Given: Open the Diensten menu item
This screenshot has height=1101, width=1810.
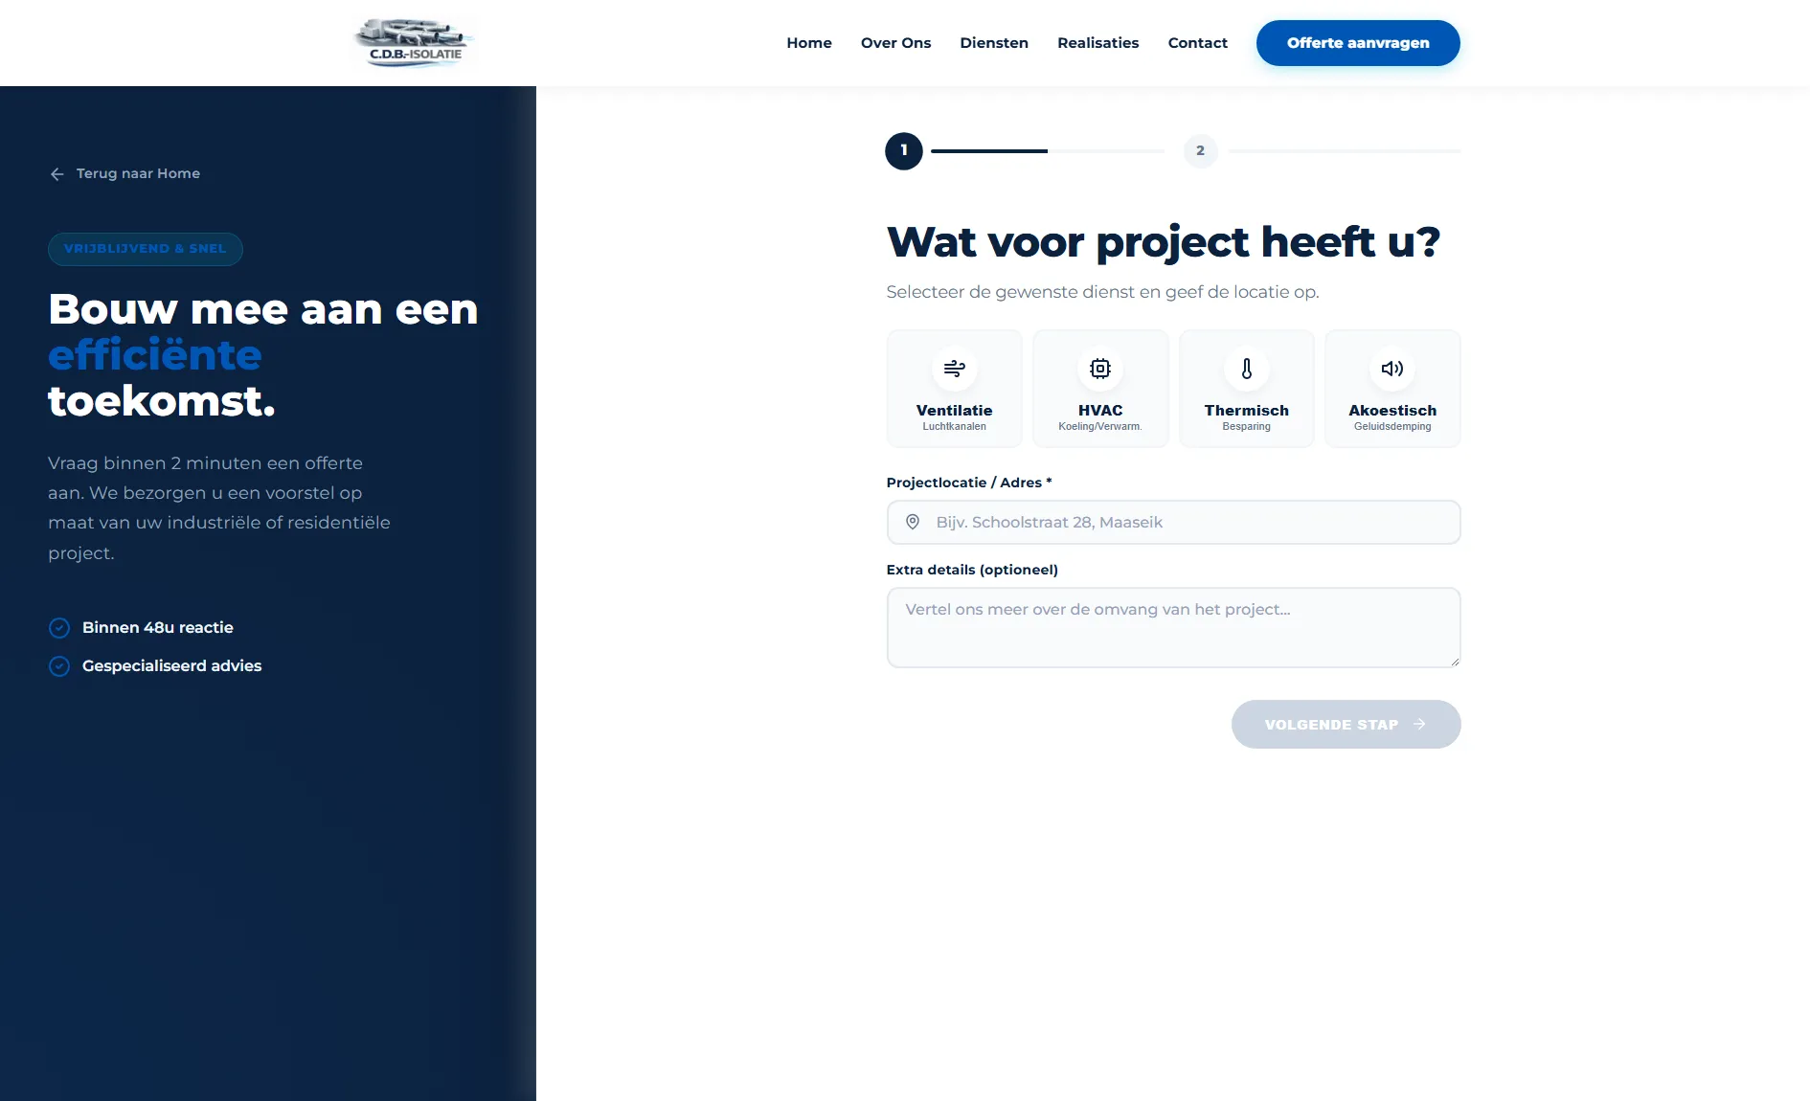Looking at the screenshot, I should pyautogui.click(x=994, y=43).
